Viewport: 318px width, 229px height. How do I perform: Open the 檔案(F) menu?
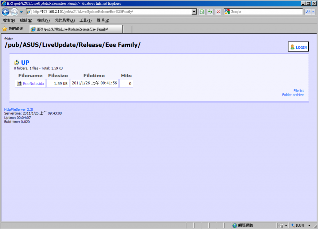9,20
